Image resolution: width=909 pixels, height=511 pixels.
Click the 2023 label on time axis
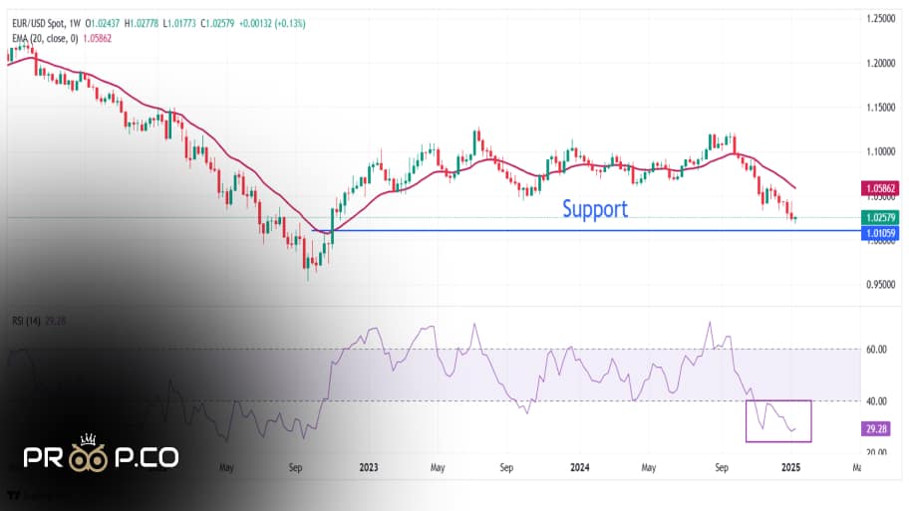(369, 467)
